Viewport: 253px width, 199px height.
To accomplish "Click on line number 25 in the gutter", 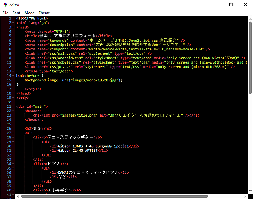I will coord(8,124).
